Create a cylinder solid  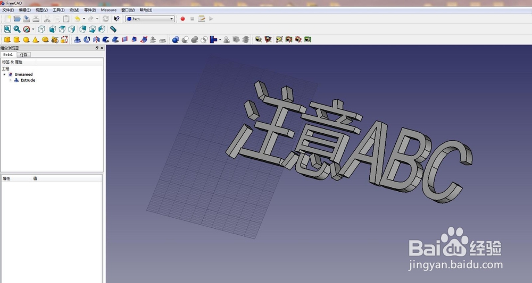click(16, 40)
